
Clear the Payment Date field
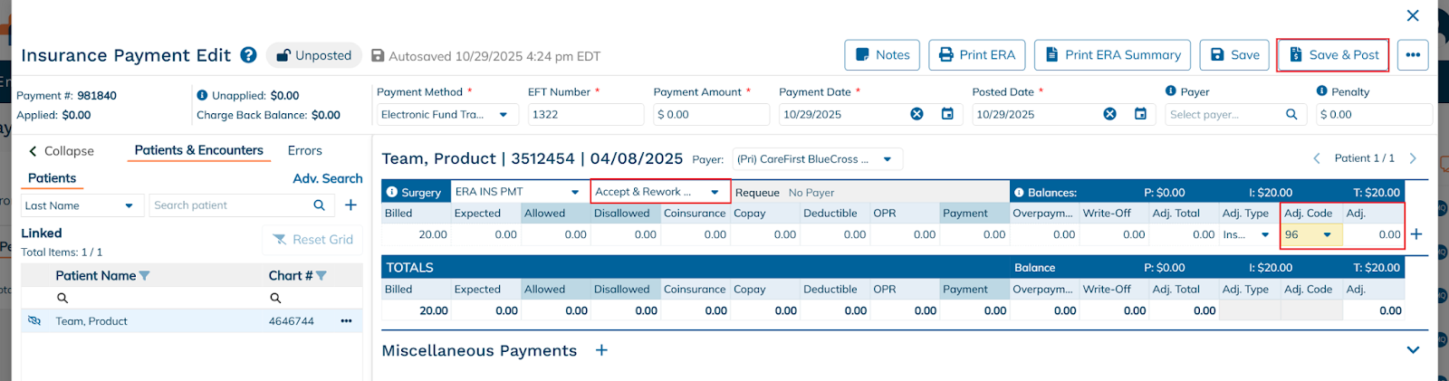pos(916,114)
